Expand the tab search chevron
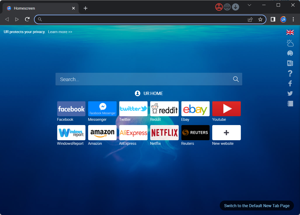The image size is (300, 215). (249, 5)
